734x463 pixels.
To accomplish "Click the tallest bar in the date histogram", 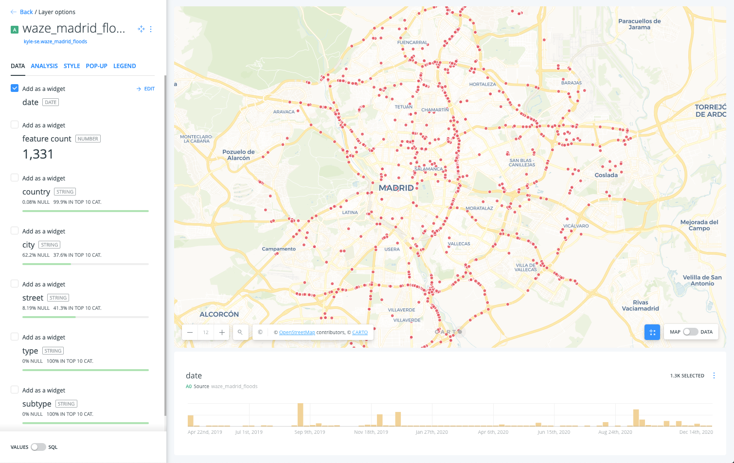I will pyautogui.click(x=300, y=413).
